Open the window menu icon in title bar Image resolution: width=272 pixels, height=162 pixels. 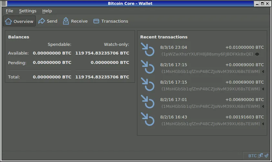coord(4,4)
